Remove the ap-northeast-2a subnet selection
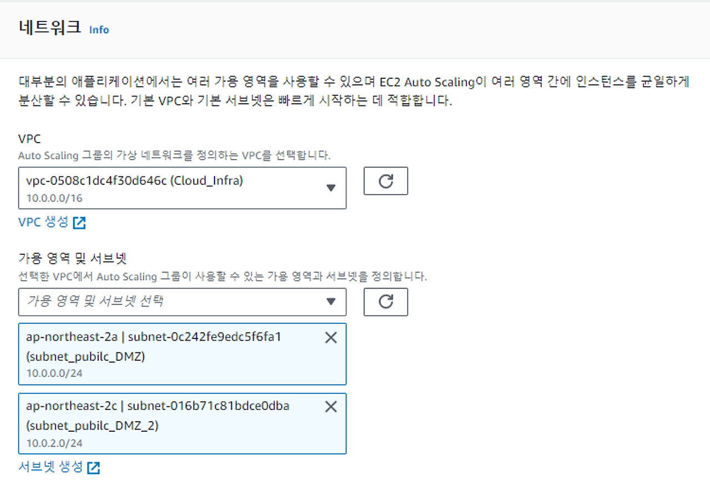This screenshot has height=495, width=710. [331, 337]
